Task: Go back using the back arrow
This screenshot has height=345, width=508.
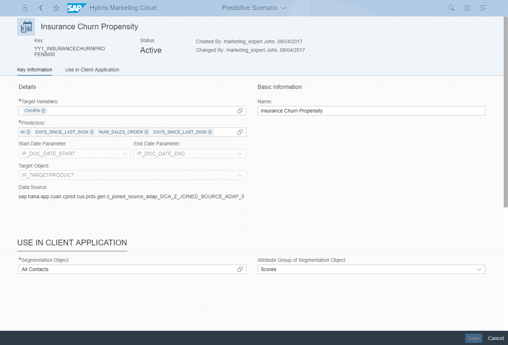Action: click(x=41, y=8)
